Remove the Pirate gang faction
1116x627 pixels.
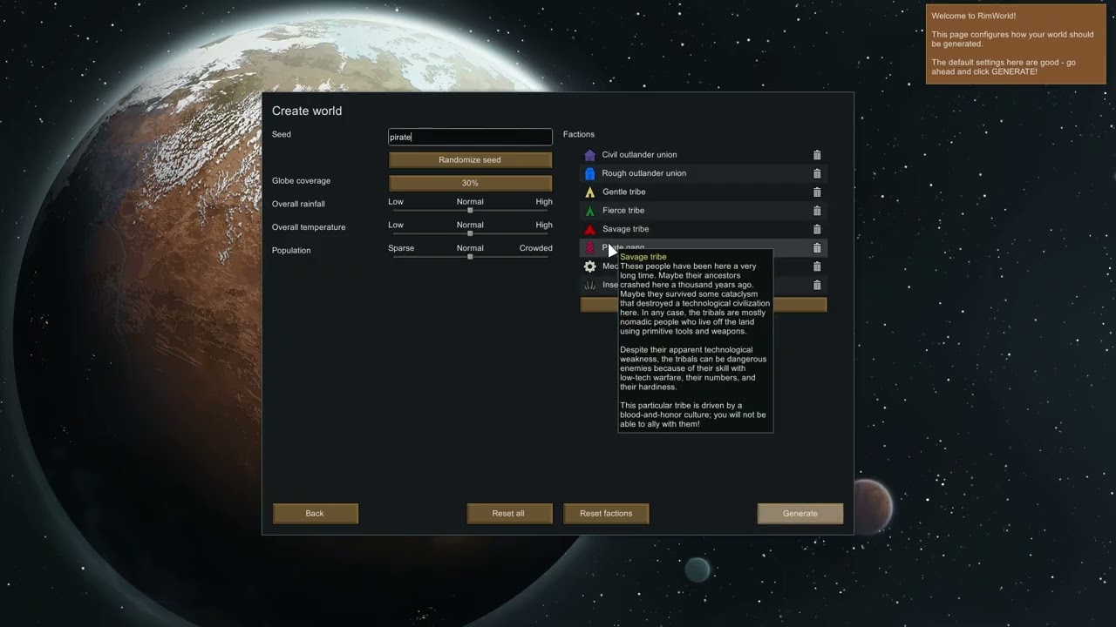point(817,248)
